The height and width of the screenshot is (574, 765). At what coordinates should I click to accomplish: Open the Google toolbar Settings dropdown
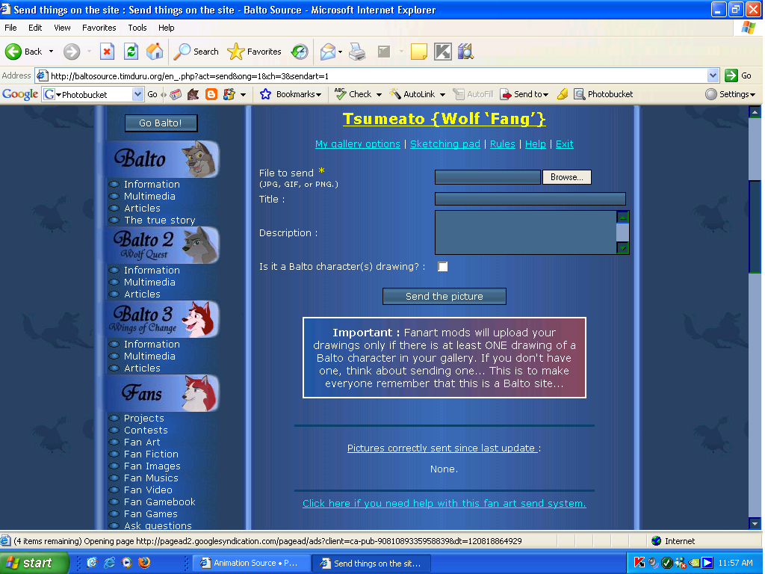(731, 94)
